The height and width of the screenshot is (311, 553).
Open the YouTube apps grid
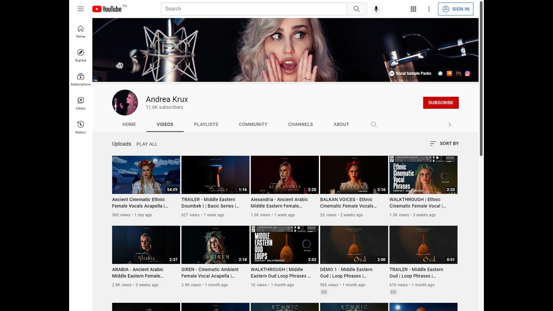[413, 9]
